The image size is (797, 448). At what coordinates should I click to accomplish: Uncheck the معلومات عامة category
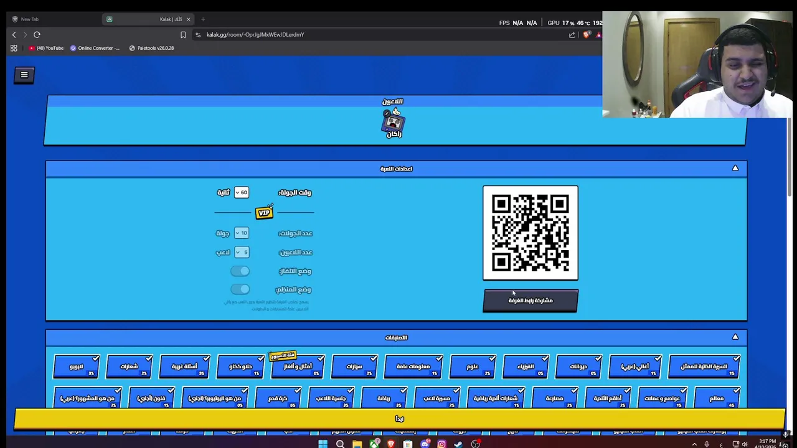[x=413, y=366]
